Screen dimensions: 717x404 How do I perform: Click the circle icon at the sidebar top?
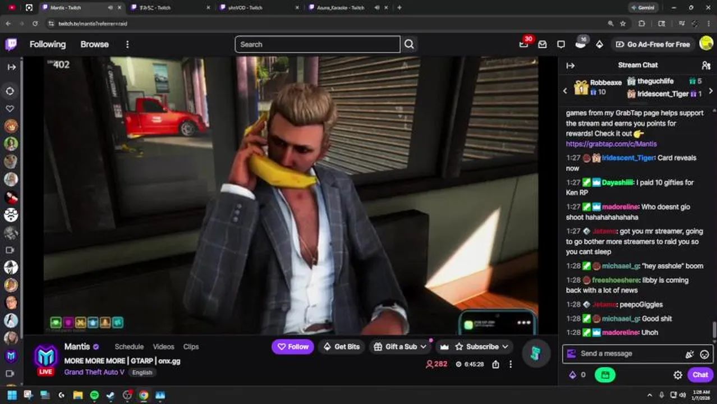click(x=10, y=91)
